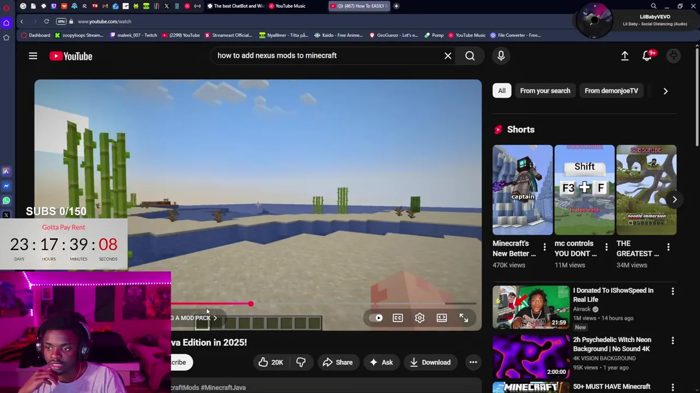
Task: Like the video with thumbs-up 20K
Action: [271, 362]
